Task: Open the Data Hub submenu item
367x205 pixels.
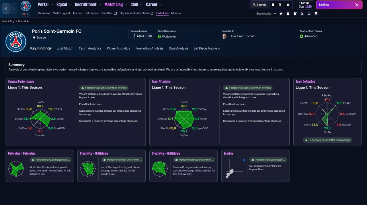Action: (x=162, y=13)
